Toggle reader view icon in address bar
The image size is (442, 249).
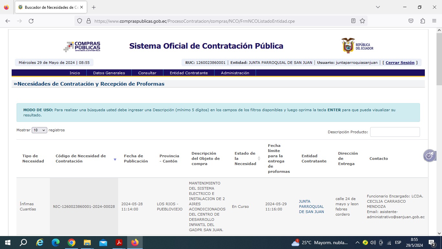tap(353, 21)
